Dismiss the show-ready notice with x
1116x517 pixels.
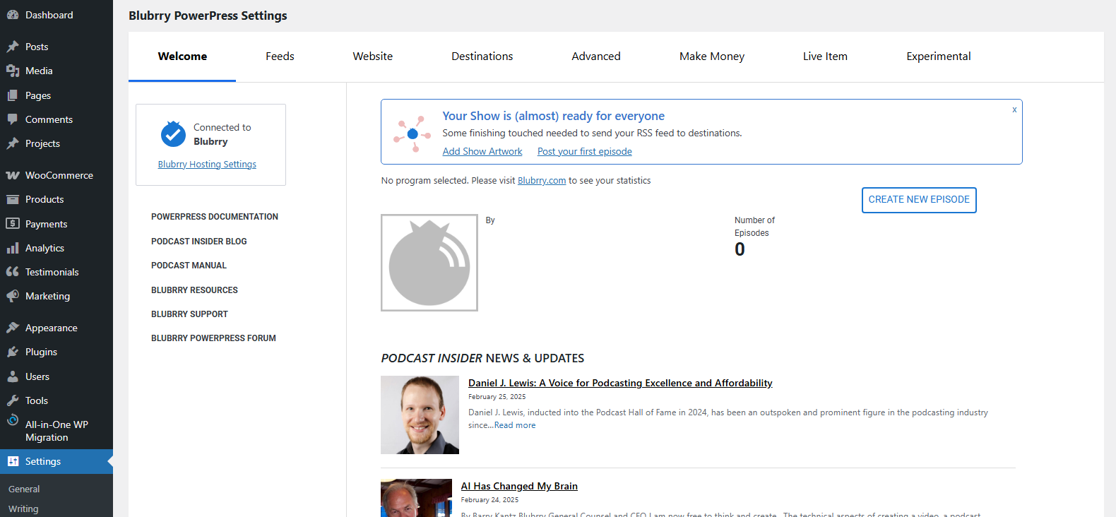pos(1014,109)
